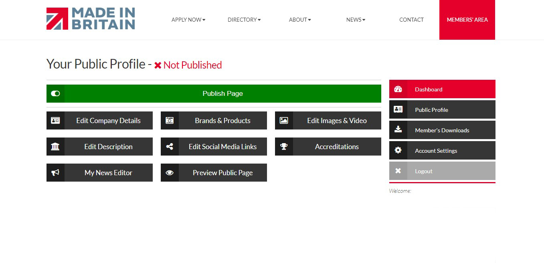Click the institution icon beside Edit Description
The width and height of the screenshot is (544, 263).
pyautogui.click(x=55, y=146)
